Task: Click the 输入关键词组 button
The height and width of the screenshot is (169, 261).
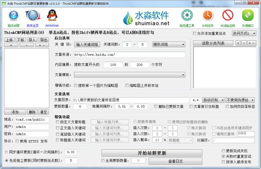Action: click(87, 44)
